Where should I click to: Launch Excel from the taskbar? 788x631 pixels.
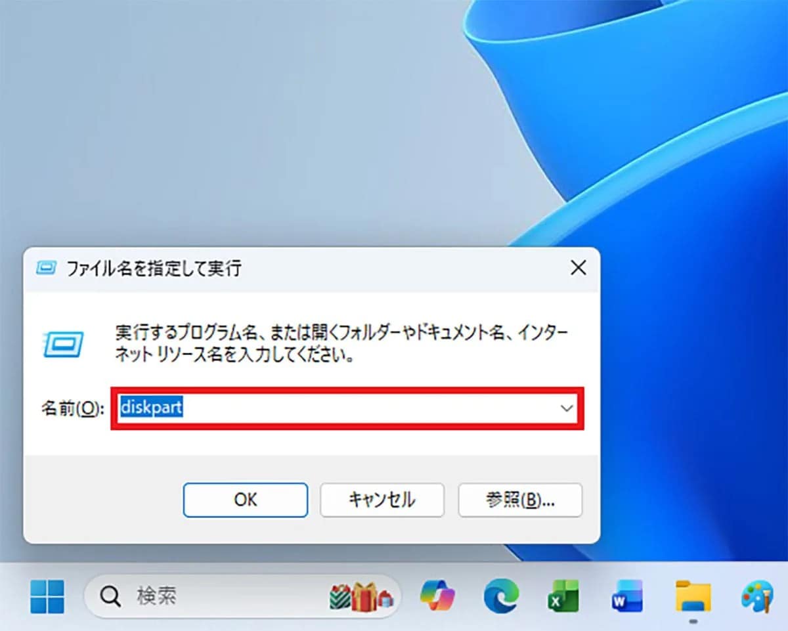coord(563,596)
